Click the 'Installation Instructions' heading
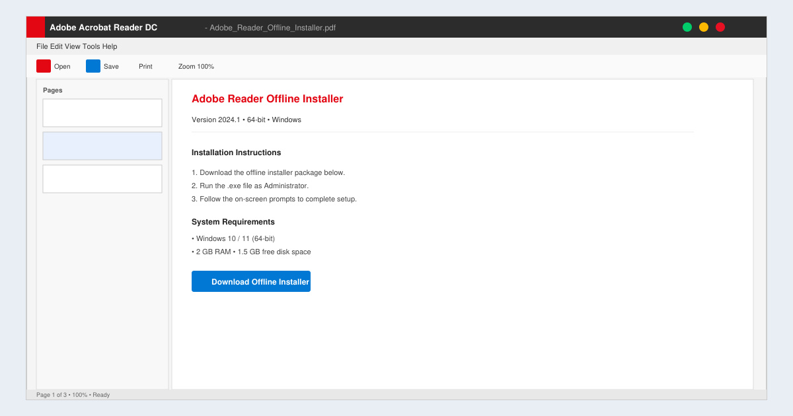Screen dimensions: 793x416 pyautogui.click(x=237, y=153)
